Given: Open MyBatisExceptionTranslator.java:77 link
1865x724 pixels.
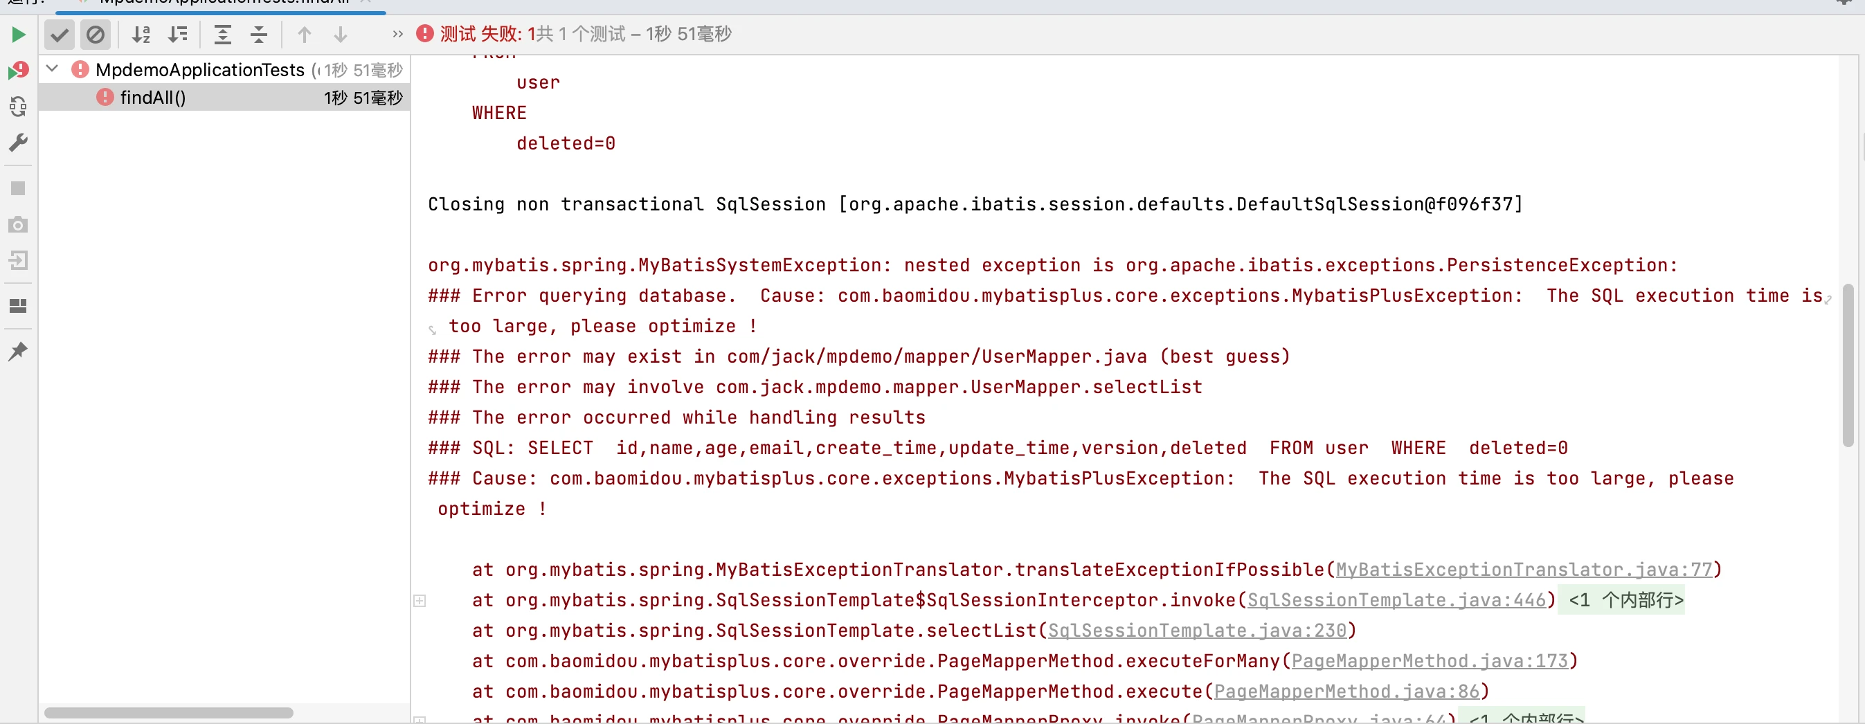Looking at the screenshot, I should 1524,570.
